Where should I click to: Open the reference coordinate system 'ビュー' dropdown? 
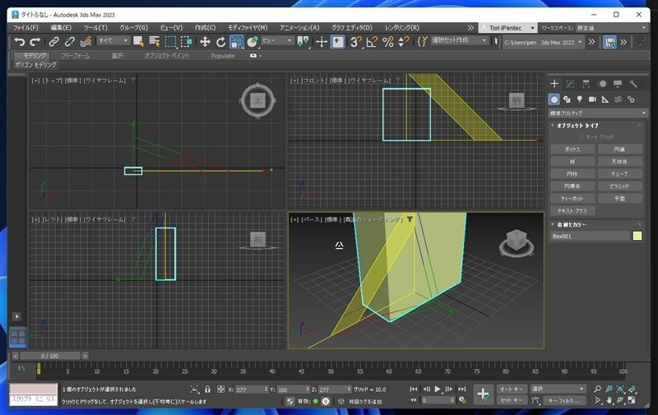277,40
